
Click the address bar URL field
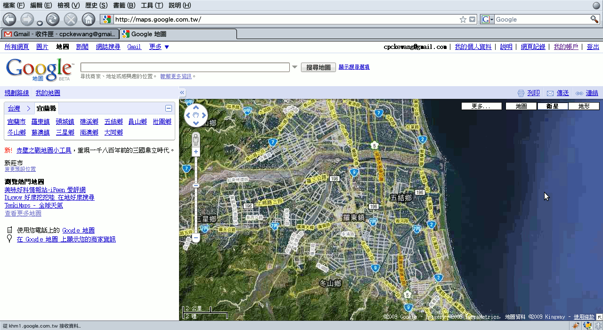(x=286, y=19)
